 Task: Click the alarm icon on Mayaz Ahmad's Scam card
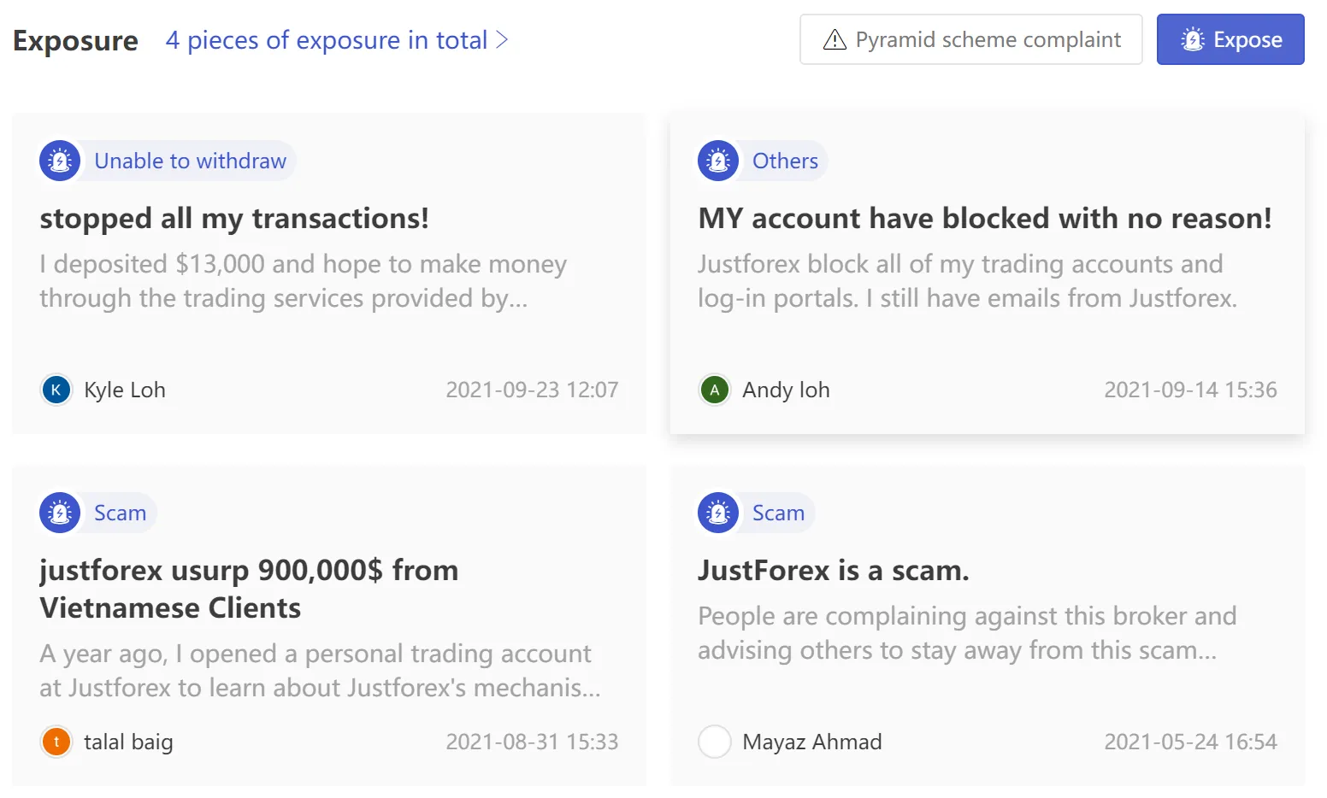[718, 513]
